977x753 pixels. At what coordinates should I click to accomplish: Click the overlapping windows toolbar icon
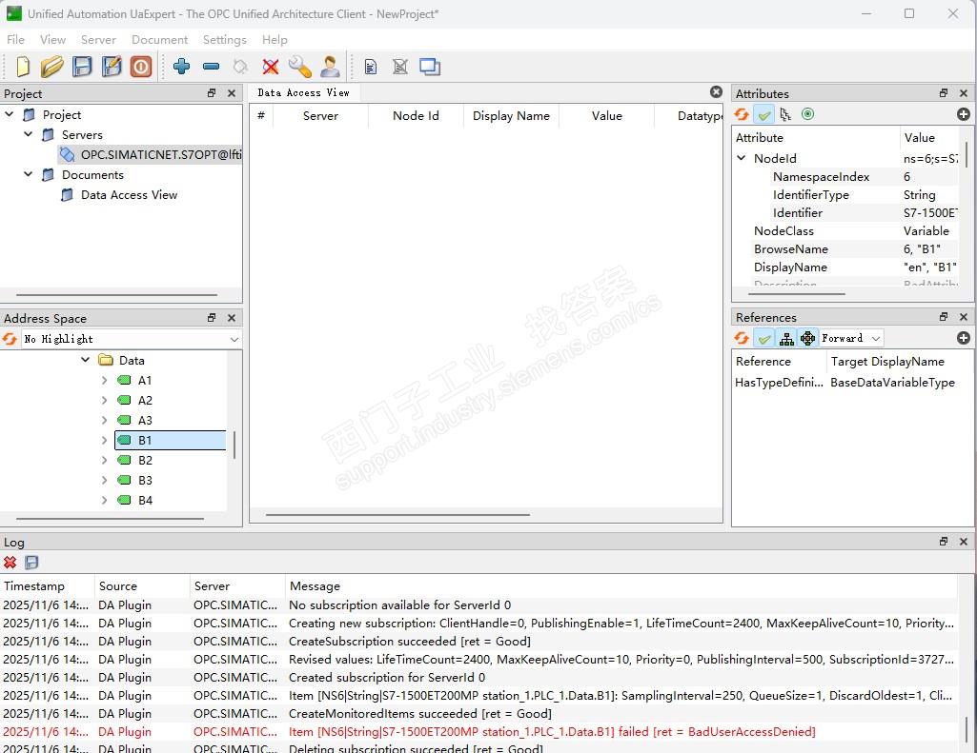[x=430, y=67]
